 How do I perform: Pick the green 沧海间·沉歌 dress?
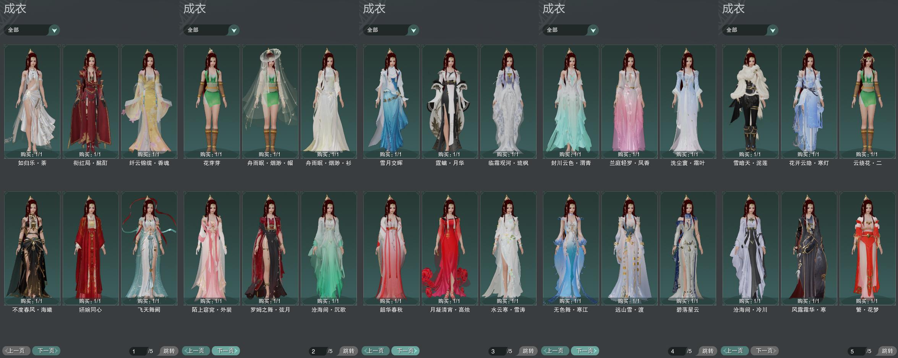point(329,248)
